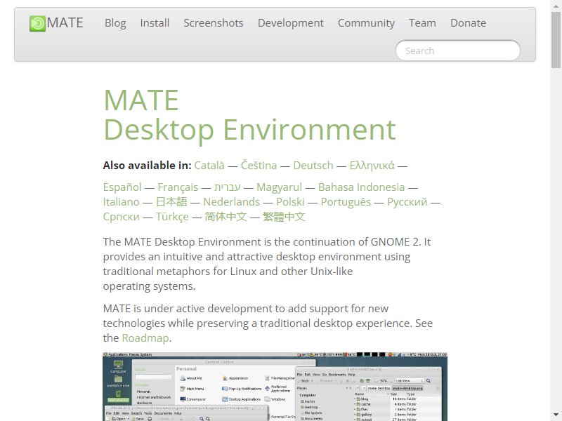Switch language to Türkçe
562x421 pixels.
[x=172, y=217]
